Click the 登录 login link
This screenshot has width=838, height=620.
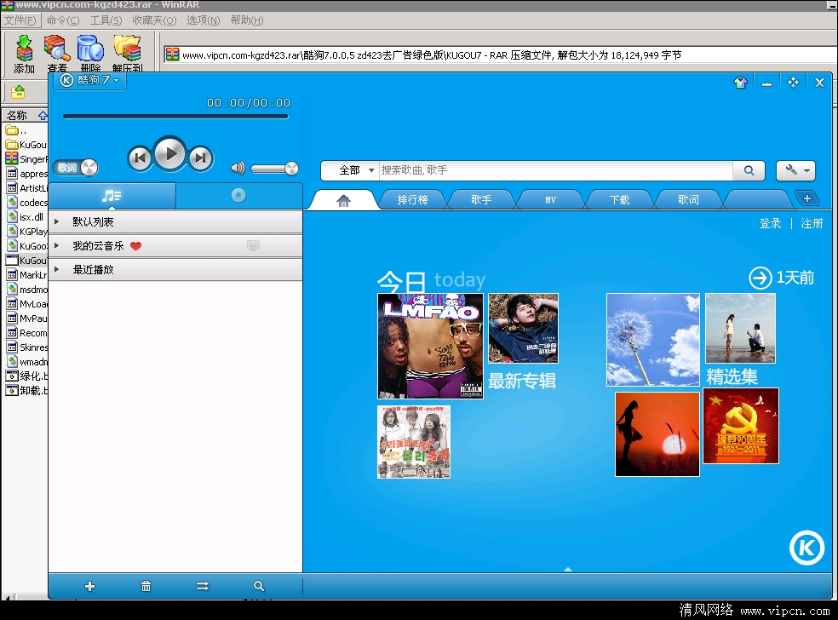coord(770,223)
